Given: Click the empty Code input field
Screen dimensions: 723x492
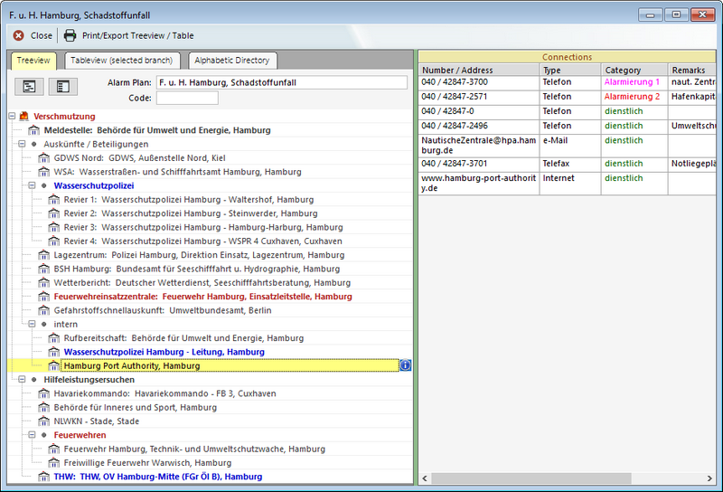Looking at the screenshot, I should tap(187, 98).
